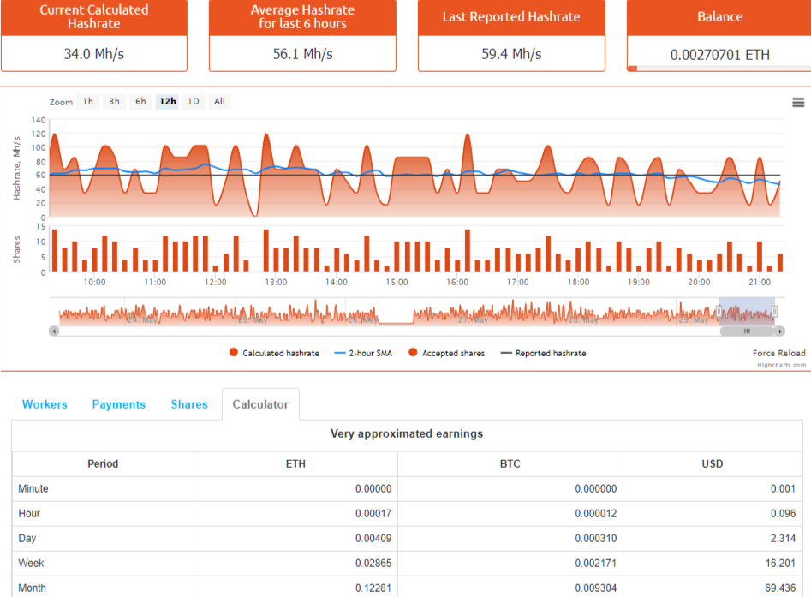Toggle the Reported hashrate legend series
Viewport: 811px width, 597px height.
pos(544,354)
